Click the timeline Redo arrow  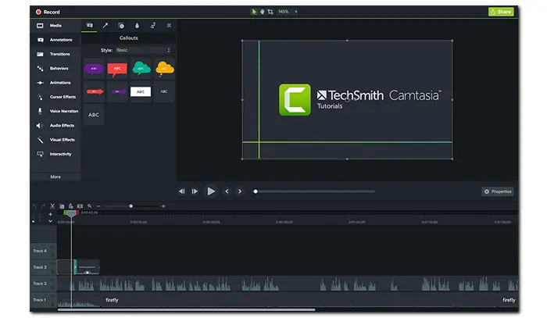(x=43, y=206)
